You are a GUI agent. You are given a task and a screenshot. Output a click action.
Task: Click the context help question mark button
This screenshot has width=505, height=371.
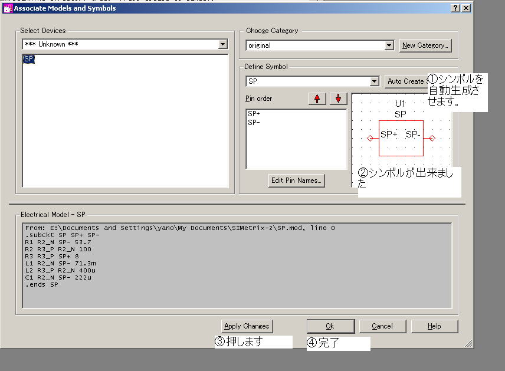point(455,8)
